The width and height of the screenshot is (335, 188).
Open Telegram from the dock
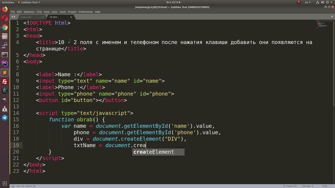coord(5,118)
